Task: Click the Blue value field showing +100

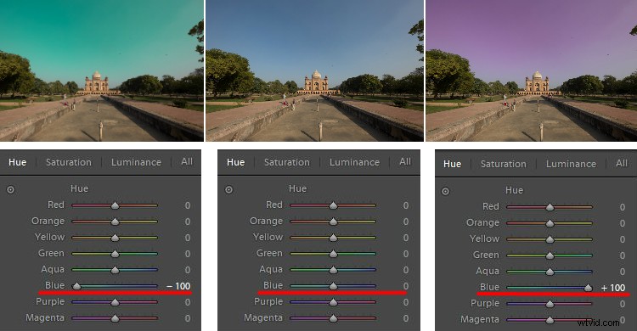Action: 613,288
